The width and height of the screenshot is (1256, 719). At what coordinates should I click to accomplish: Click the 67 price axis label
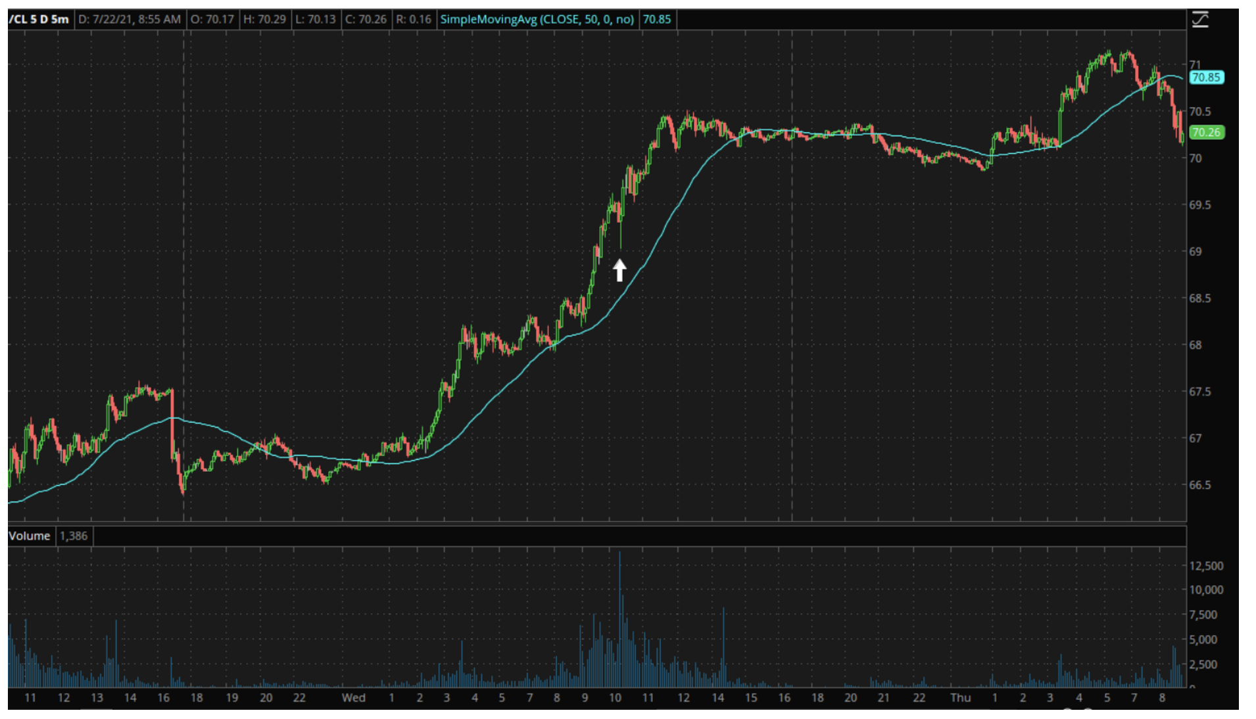pyautogui.click(x=1195, y=438)
